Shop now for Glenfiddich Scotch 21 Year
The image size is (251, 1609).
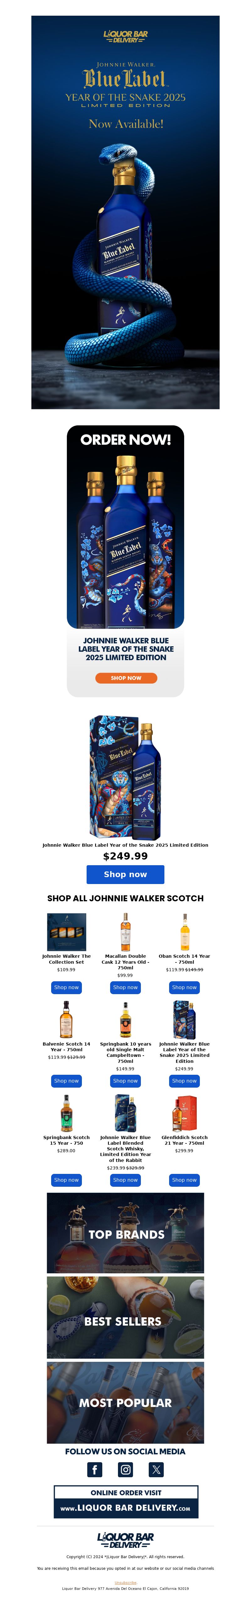(184, 1180)
